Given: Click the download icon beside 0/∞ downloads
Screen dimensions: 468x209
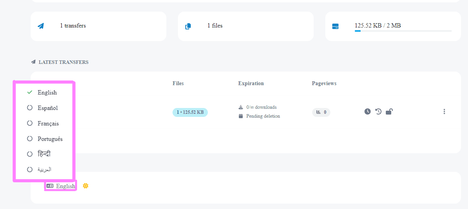Looking at the screenshot, I should click(x=241, y=107).
